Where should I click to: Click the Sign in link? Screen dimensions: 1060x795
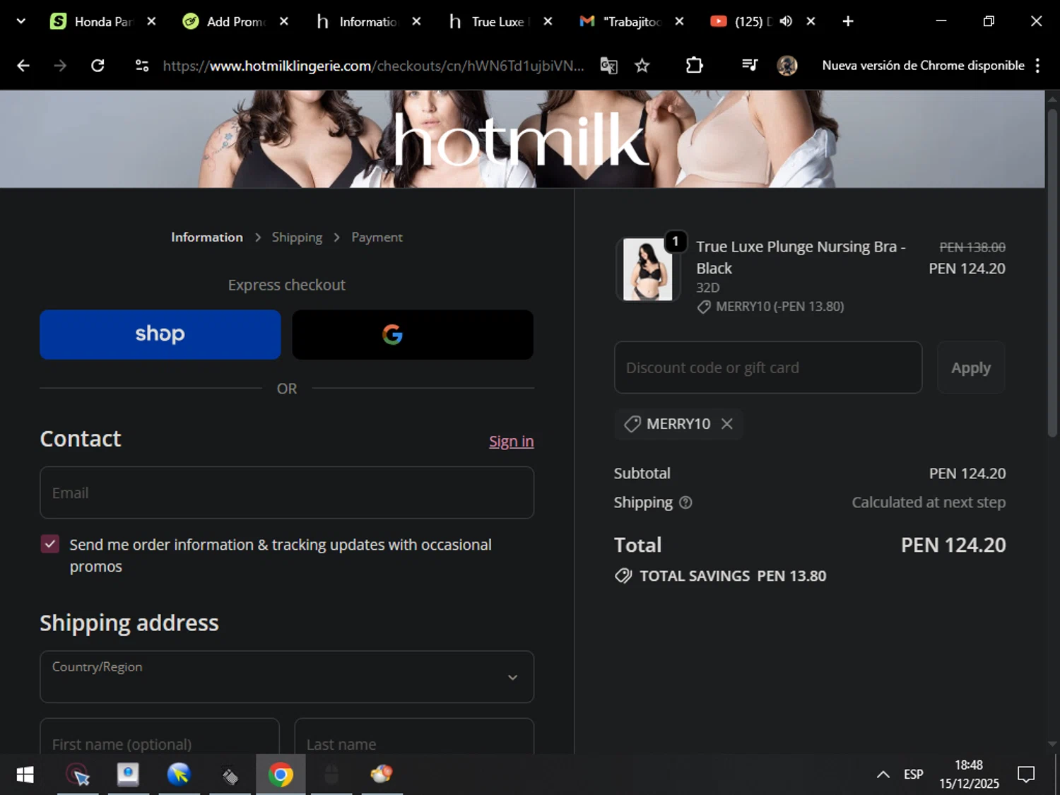pos(511,442)
